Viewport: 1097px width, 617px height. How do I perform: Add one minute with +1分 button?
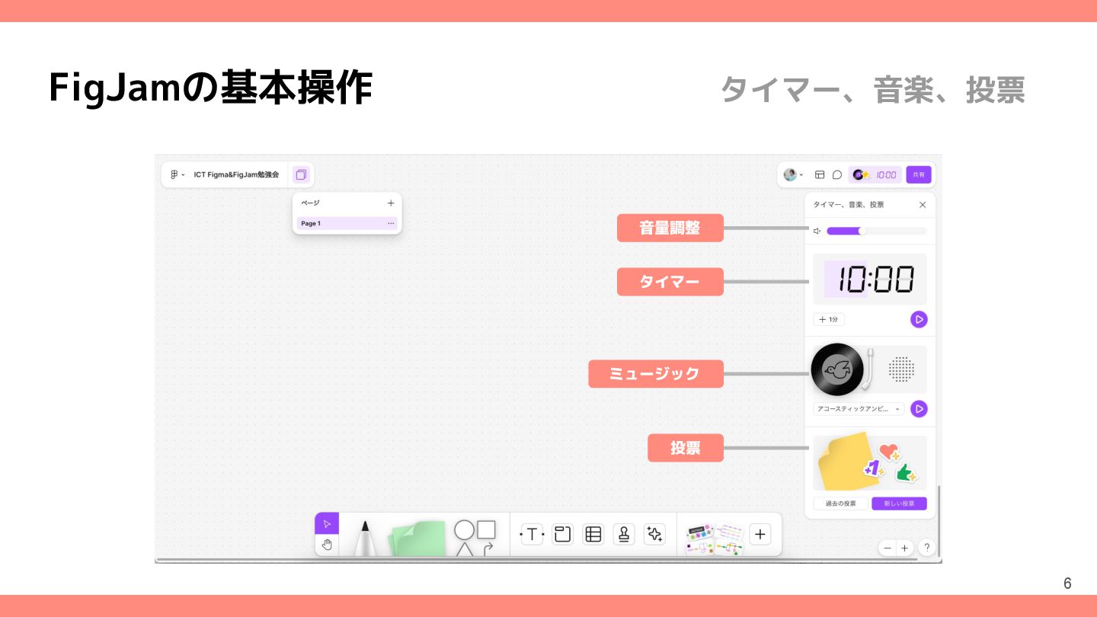pyautogui.click(x=828, y=320)
